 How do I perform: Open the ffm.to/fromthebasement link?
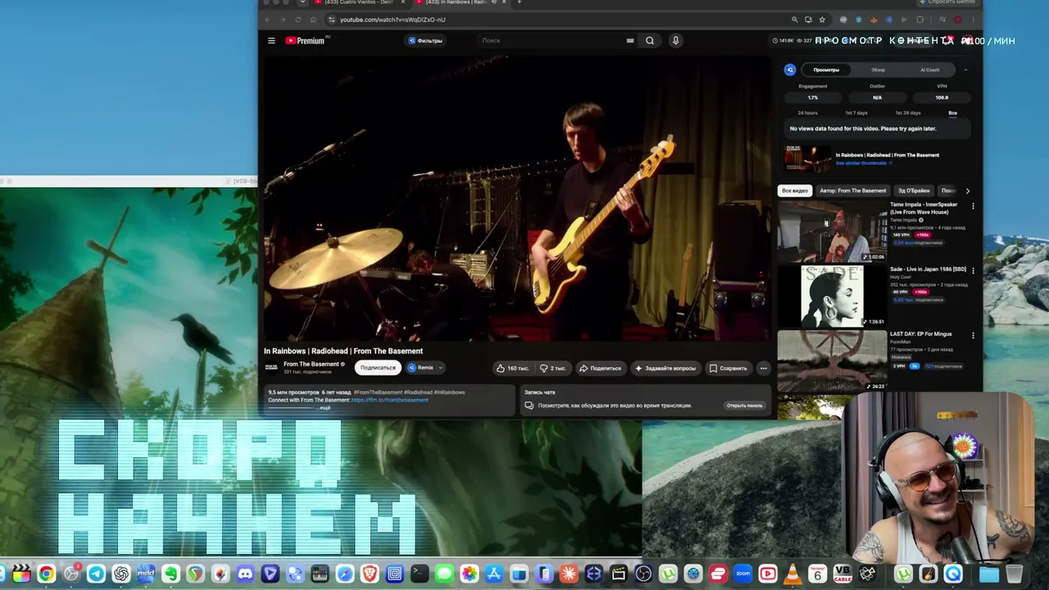pyautogui.click(x=390, y=400)
